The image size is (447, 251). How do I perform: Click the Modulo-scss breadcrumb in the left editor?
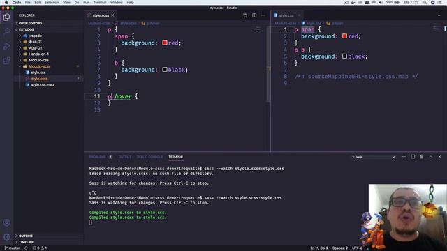[x=99, y=23]
